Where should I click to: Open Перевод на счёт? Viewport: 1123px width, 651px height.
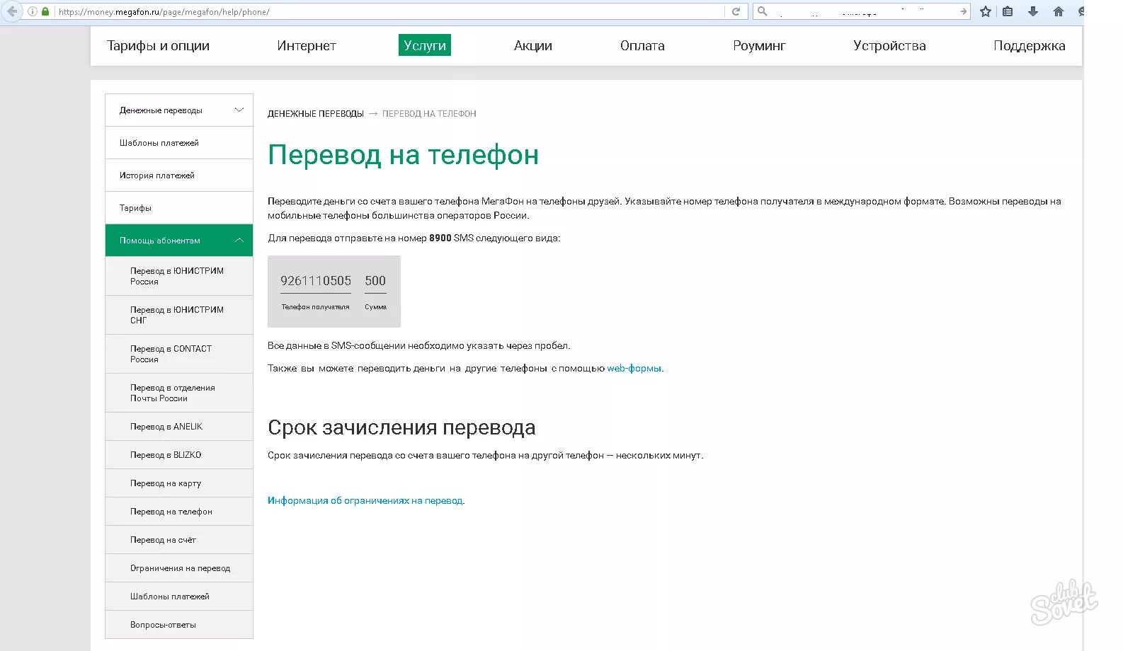(179, 540)
